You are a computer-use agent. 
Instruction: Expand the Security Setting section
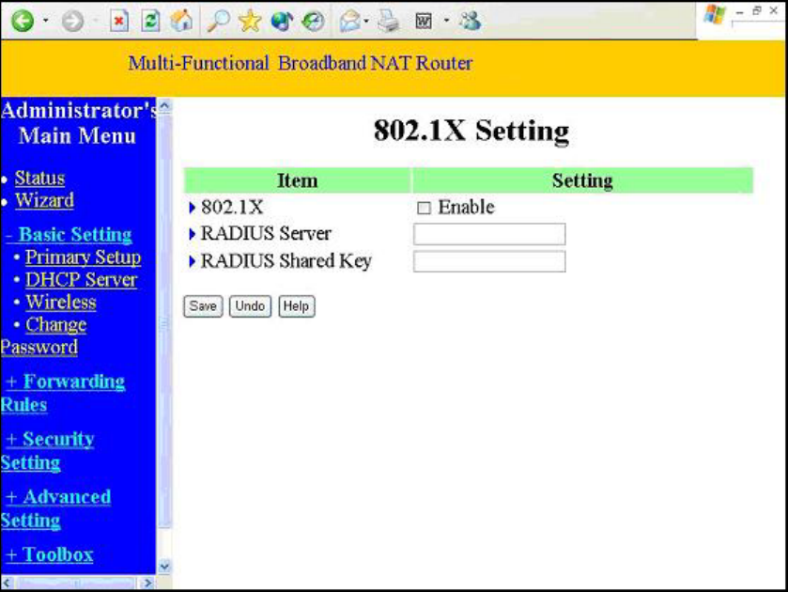(48, 451)
